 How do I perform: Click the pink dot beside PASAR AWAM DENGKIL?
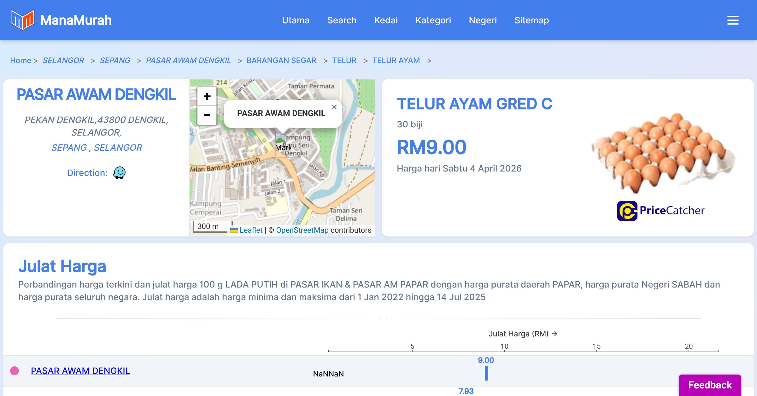click(15, 371)
